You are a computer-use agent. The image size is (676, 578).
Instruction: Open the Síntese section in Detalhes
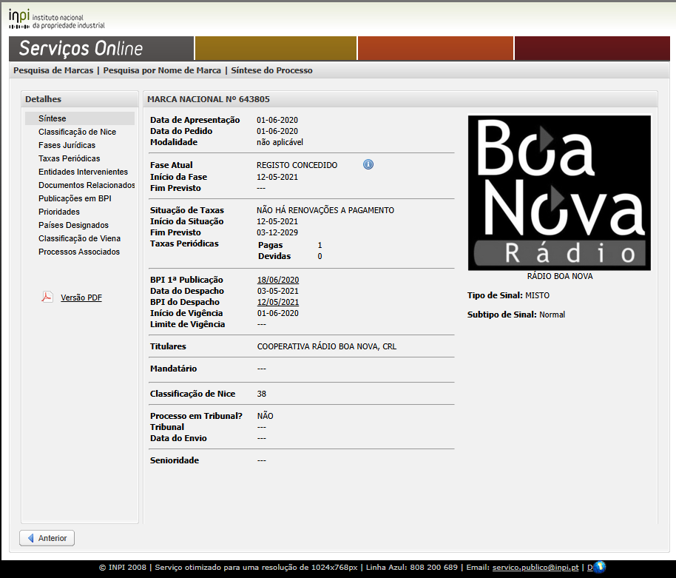(80, 118)
